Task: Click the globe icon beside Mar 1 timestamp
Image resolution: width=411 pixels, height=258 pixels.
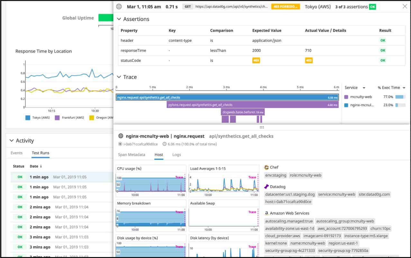Action: (119, 6)
